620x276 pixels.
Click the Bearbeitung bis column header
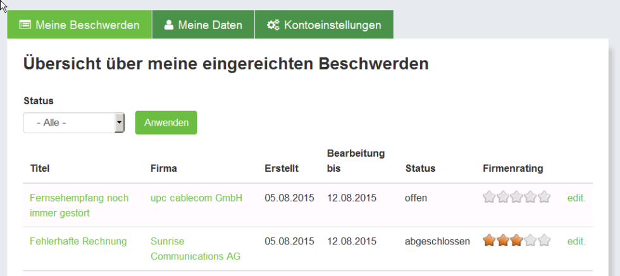pyautogui.click(x=356, y=160)
